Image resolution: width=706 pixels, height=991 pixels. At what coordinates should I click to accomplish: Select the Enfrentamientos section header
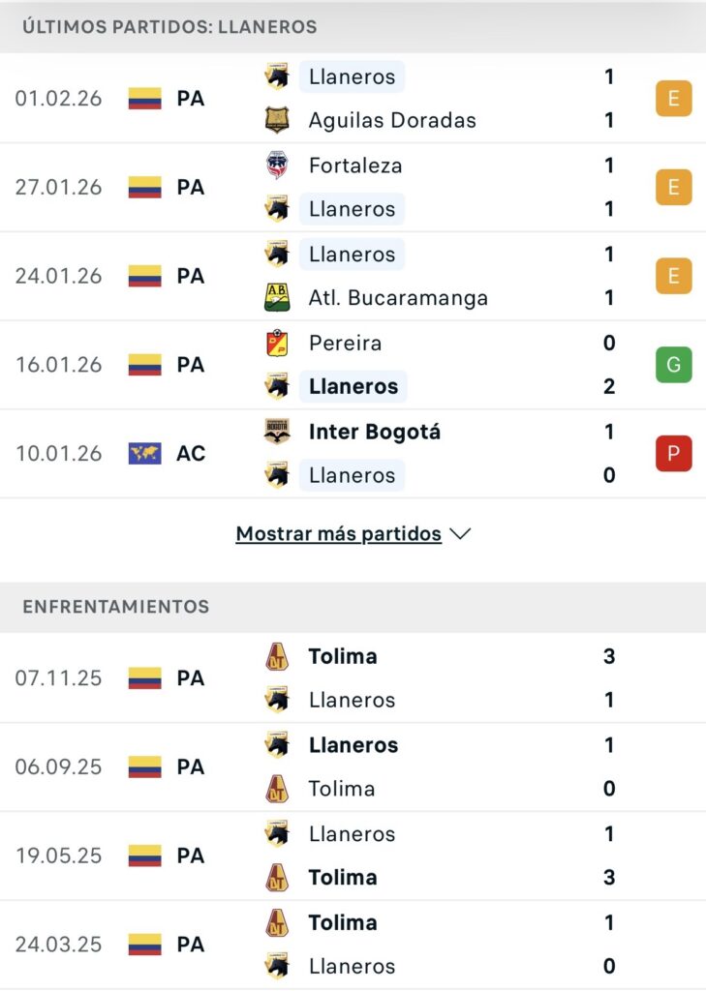click(115, 607)
